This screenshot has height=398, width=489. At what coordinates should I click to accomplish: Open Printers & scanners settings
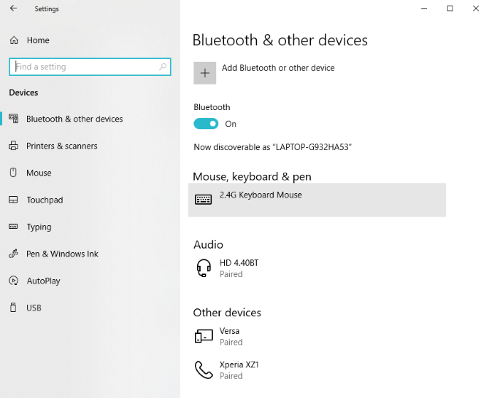pos(61,146)
